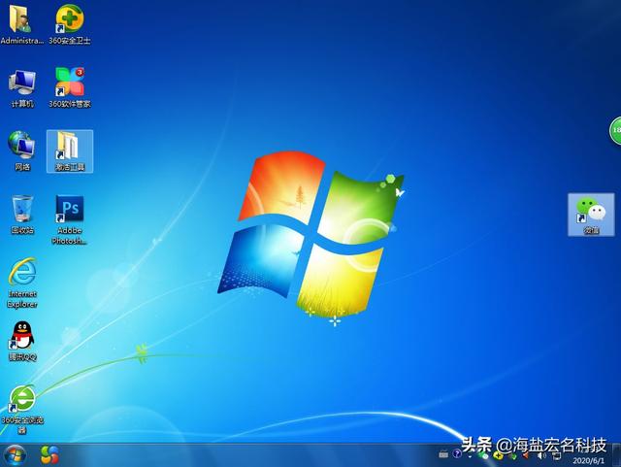Launch 360软件管家 shortcut

(70, 87)
